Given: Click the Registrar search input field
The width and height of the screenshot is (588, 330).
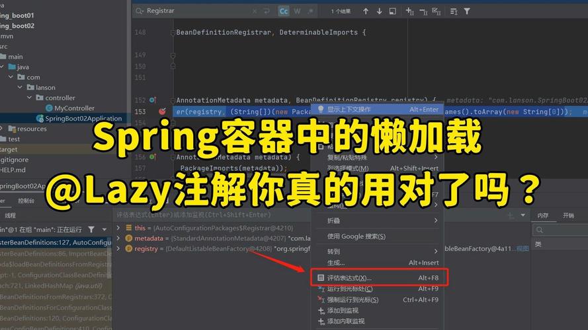Looking at the screenshot, I should click(197, 11).
